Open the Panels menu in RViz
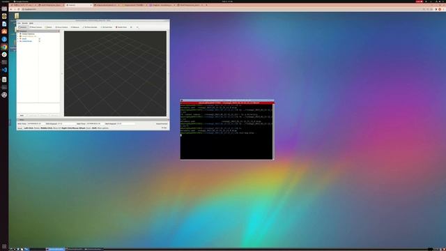 coord(25,23)
